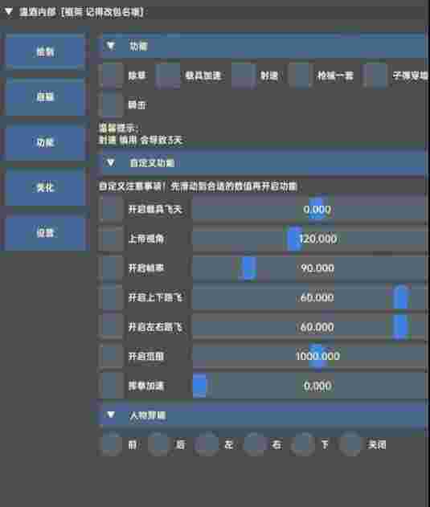Select the 前 radio button

111,444
